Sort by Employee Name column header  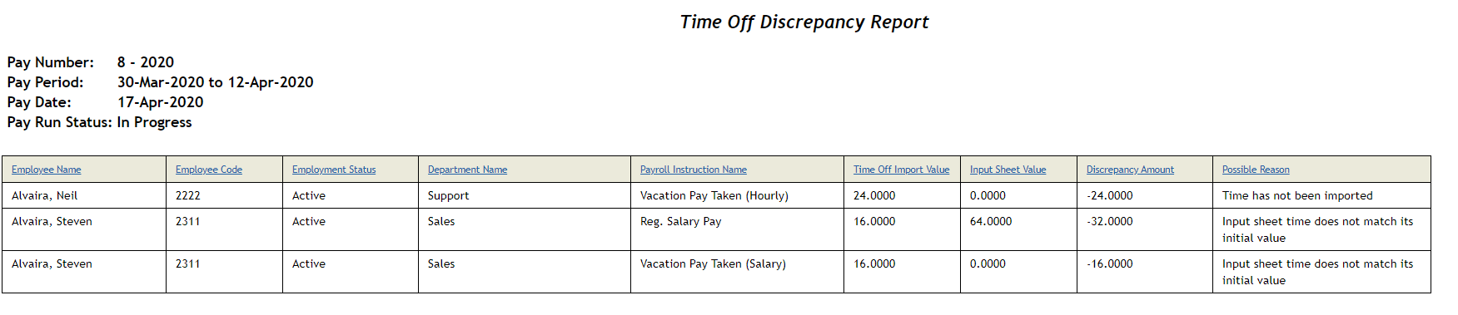click(x=47, y=170)
